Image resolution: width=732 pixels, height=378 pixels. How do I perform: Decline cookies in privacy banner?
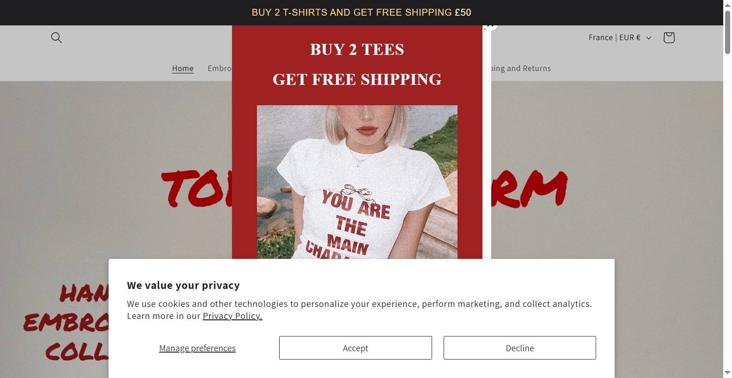pos(519,348)
